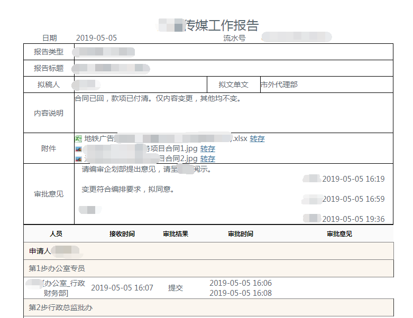Click the opinion 变更符合编排要求，拟同意

coord(128,190)
